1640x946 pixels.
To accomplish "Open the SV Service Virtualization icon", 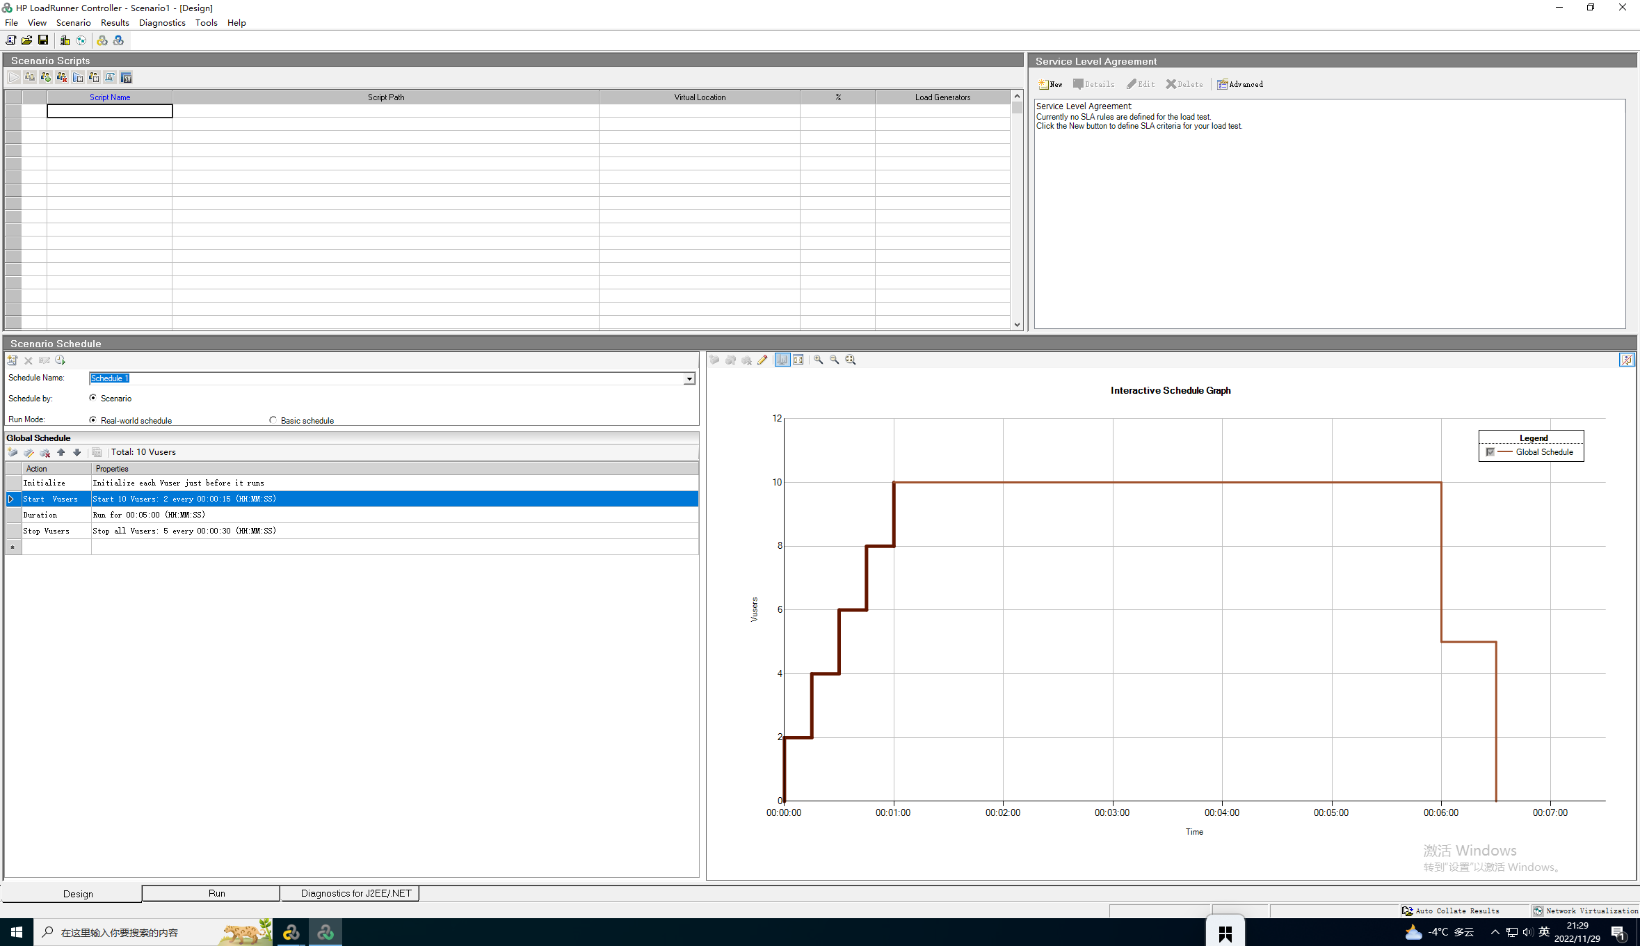I will coord(126,77).
